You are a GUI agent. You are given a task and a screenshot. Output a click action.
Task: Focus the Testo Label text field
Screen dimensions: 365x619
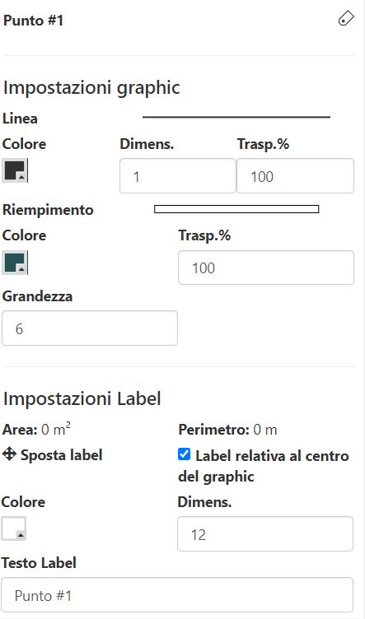[177, 595]
